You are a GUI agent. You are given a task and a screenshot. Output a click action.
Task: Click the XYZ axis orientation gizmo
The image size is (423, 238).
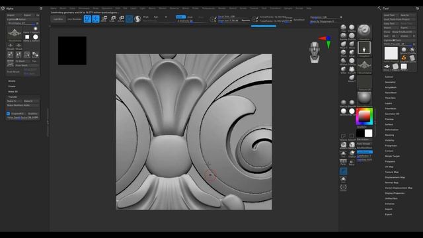tap(326, 41)
